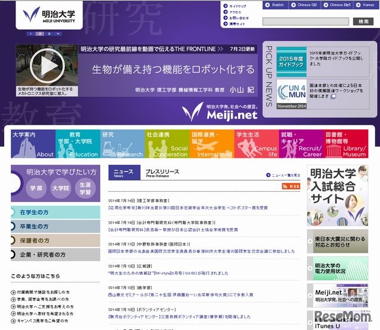Viewport: 380px width, 330px height.
Task: Open the M-style 8月号 publication news
Action: (x=168, y=273)
